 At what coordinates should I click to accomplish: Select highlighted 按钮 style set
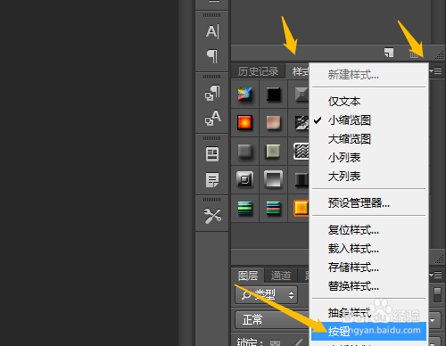click(368, 331)
